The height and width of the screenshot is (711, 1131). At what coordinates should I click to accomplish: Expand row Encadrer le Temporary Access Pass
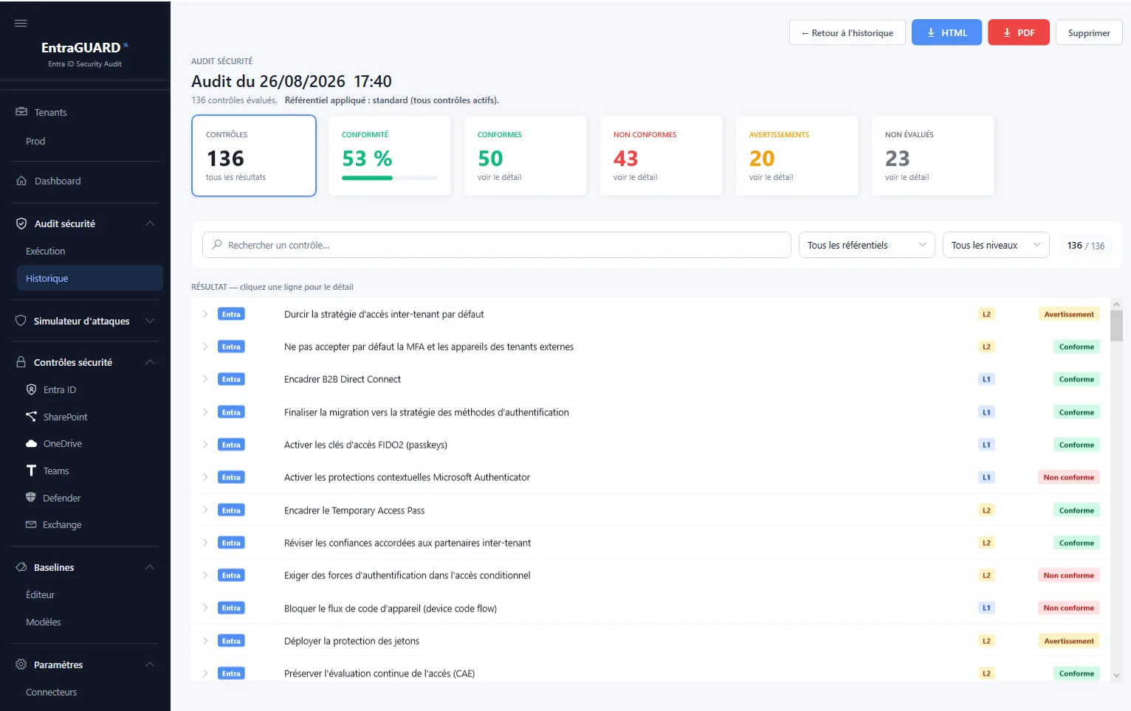click(205, 510)
